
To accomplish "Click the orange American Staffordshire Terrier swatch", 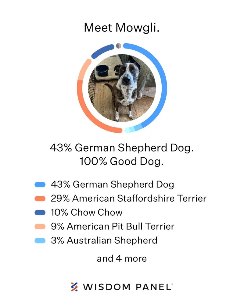I will pos(40,199).
